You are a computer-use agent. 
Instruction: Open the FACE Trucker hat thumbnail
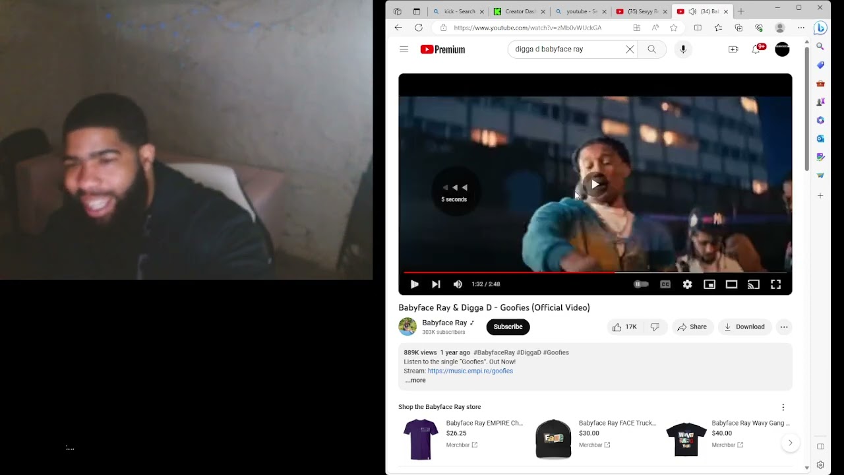553,439
